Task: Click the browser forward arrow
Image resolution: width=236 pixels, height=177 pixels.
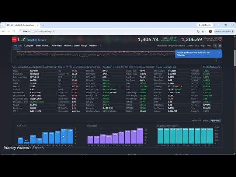Action: 8,31
